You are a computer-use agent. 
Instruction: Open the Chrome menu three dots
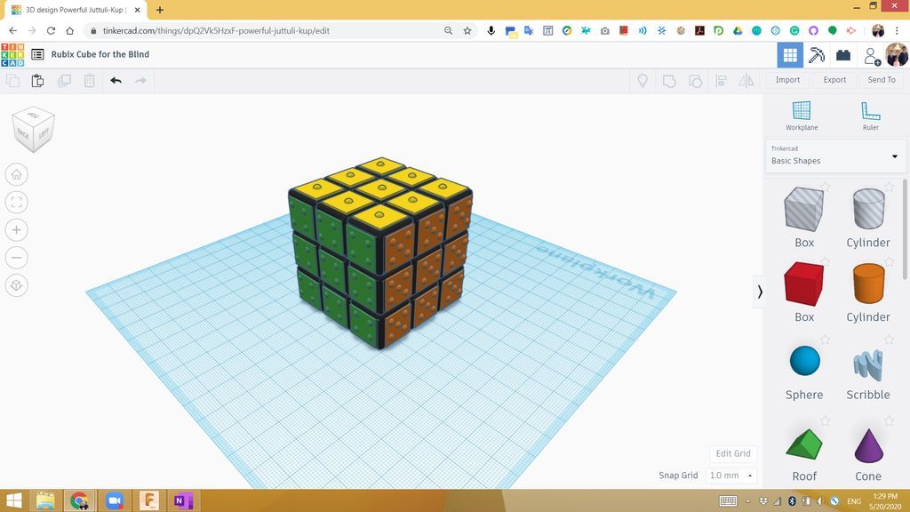coord(897,31)
